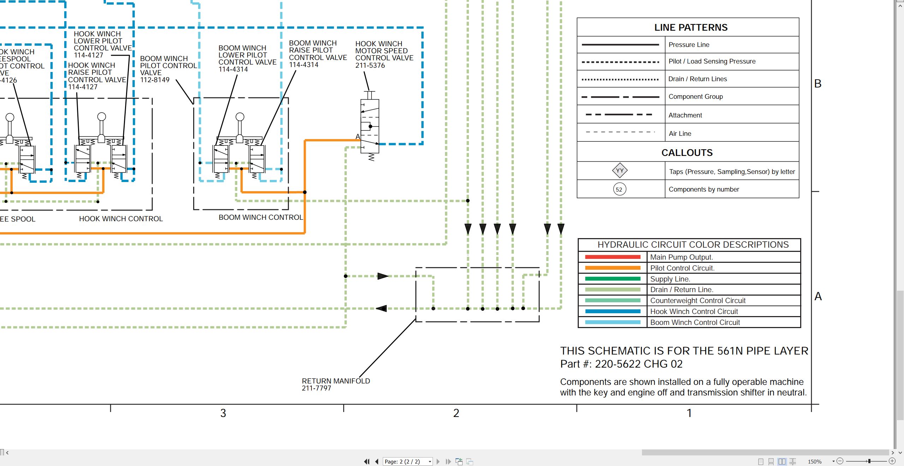Click the scroll down arrow

pyautogui.click(x=900, y=452)
